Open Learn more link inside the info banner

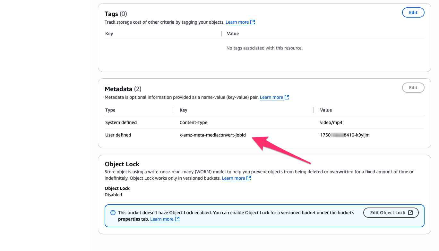coord(162,219)
